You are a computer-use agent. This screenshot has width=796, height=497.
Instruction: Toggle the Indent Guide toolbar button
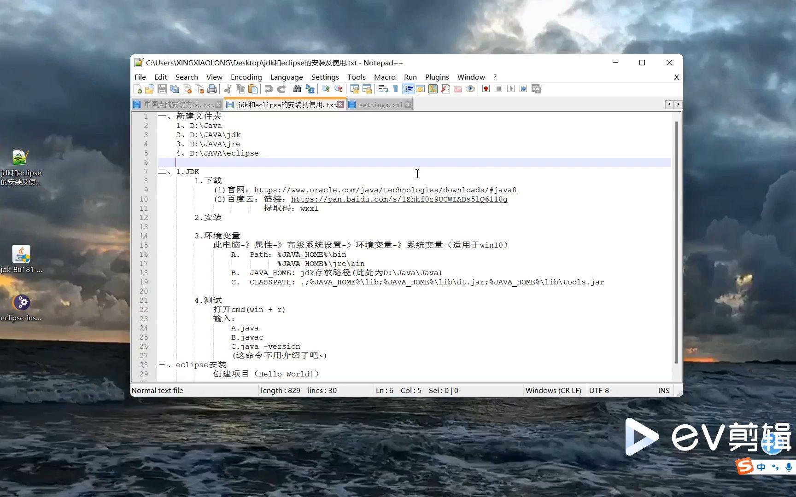(408, 89)
